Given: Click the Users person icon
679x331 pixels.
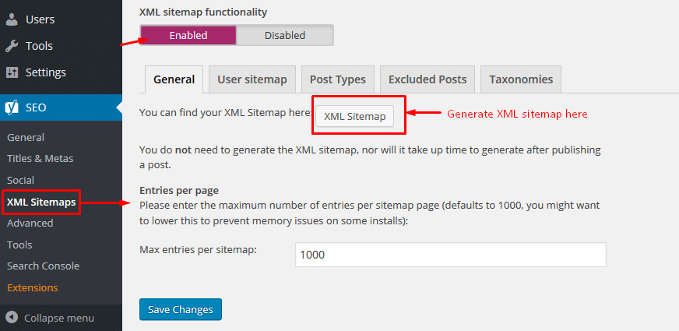Looking at the screenshot, I should pos(12,19).
